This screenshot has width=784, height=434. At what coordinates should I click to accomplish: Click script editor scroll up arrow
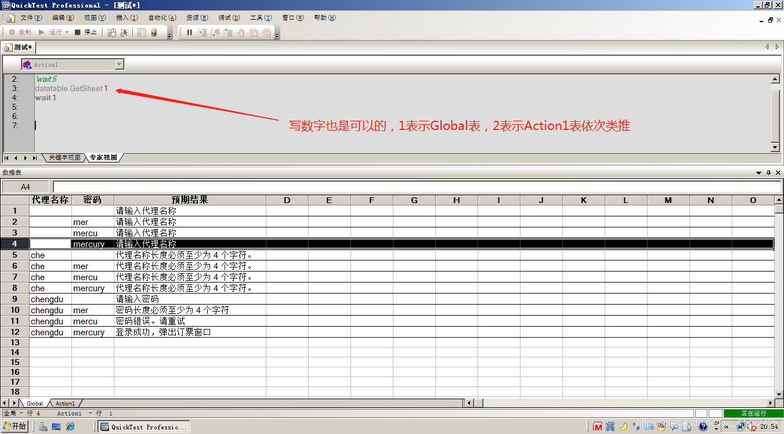click(x=775, y=79)
